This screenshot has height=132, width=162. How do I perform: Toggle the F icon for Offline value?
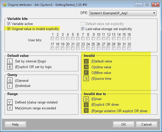86,73
